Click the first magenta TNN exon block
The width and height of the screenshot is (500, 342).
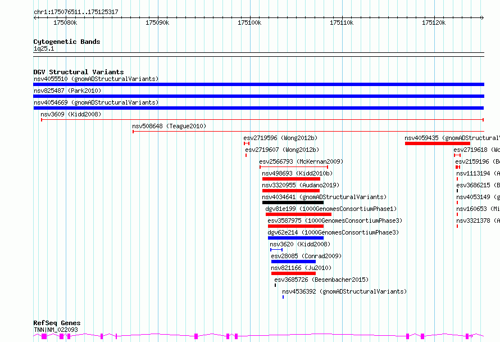click(x=44, y=336)
